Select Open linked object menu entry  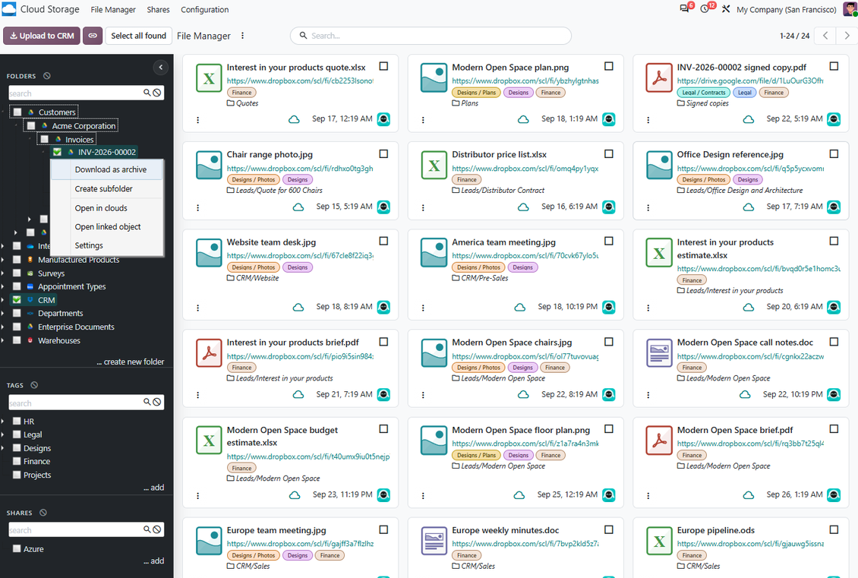107,226
